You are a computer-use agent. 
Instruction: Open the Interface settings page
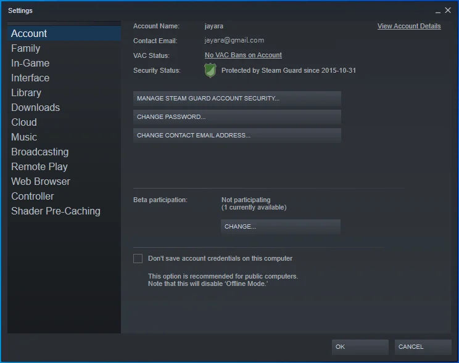[x=64, y=78]
